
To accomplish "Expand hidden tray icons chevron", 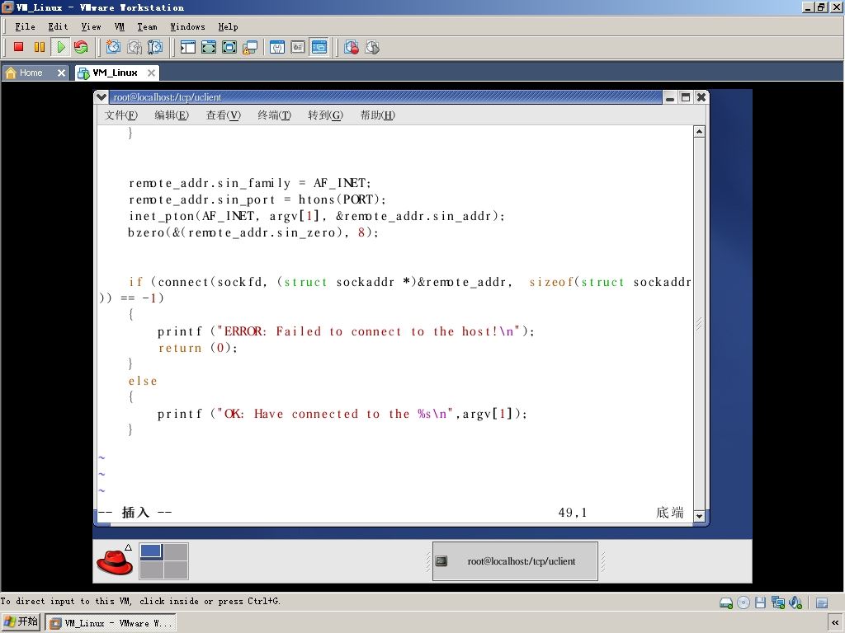I will [835, 623].
